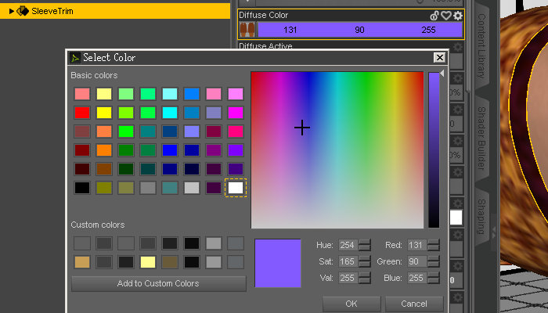
Task: Pick the medium gray basic color swatch
Action: click(x=148, y=188)
